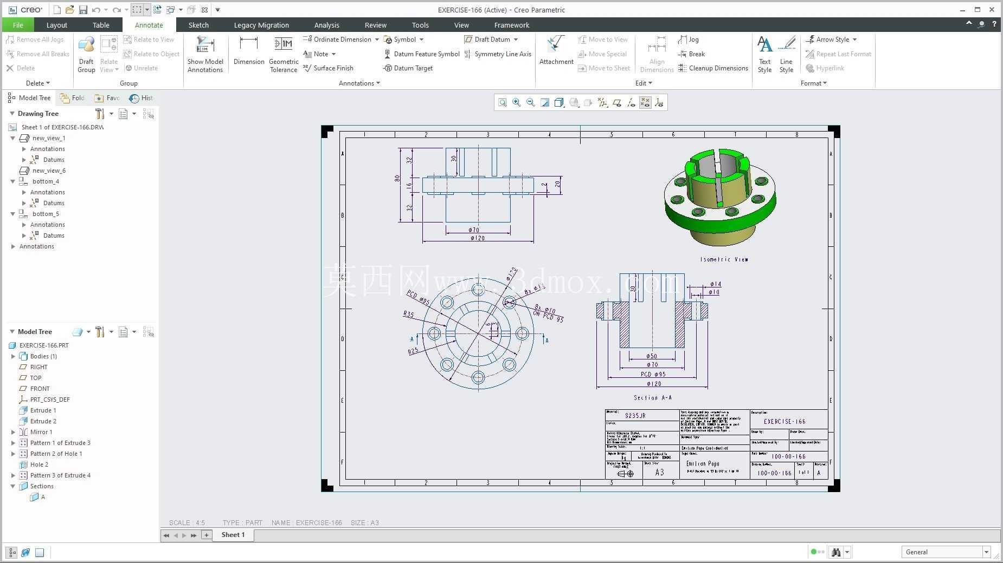Open the Framework ribbon tab
Screen dimensions: 1003x563
tap(512, 25)
